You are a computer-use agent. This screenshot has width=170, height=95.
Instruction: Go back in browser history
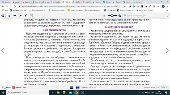tap(3, 6)
